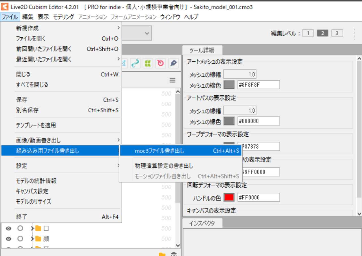Click the parts list scroll-up arrow
Image resolution: width=362 pixels, height=256 pixels.
pyautogui.click(x=178, y=92)
